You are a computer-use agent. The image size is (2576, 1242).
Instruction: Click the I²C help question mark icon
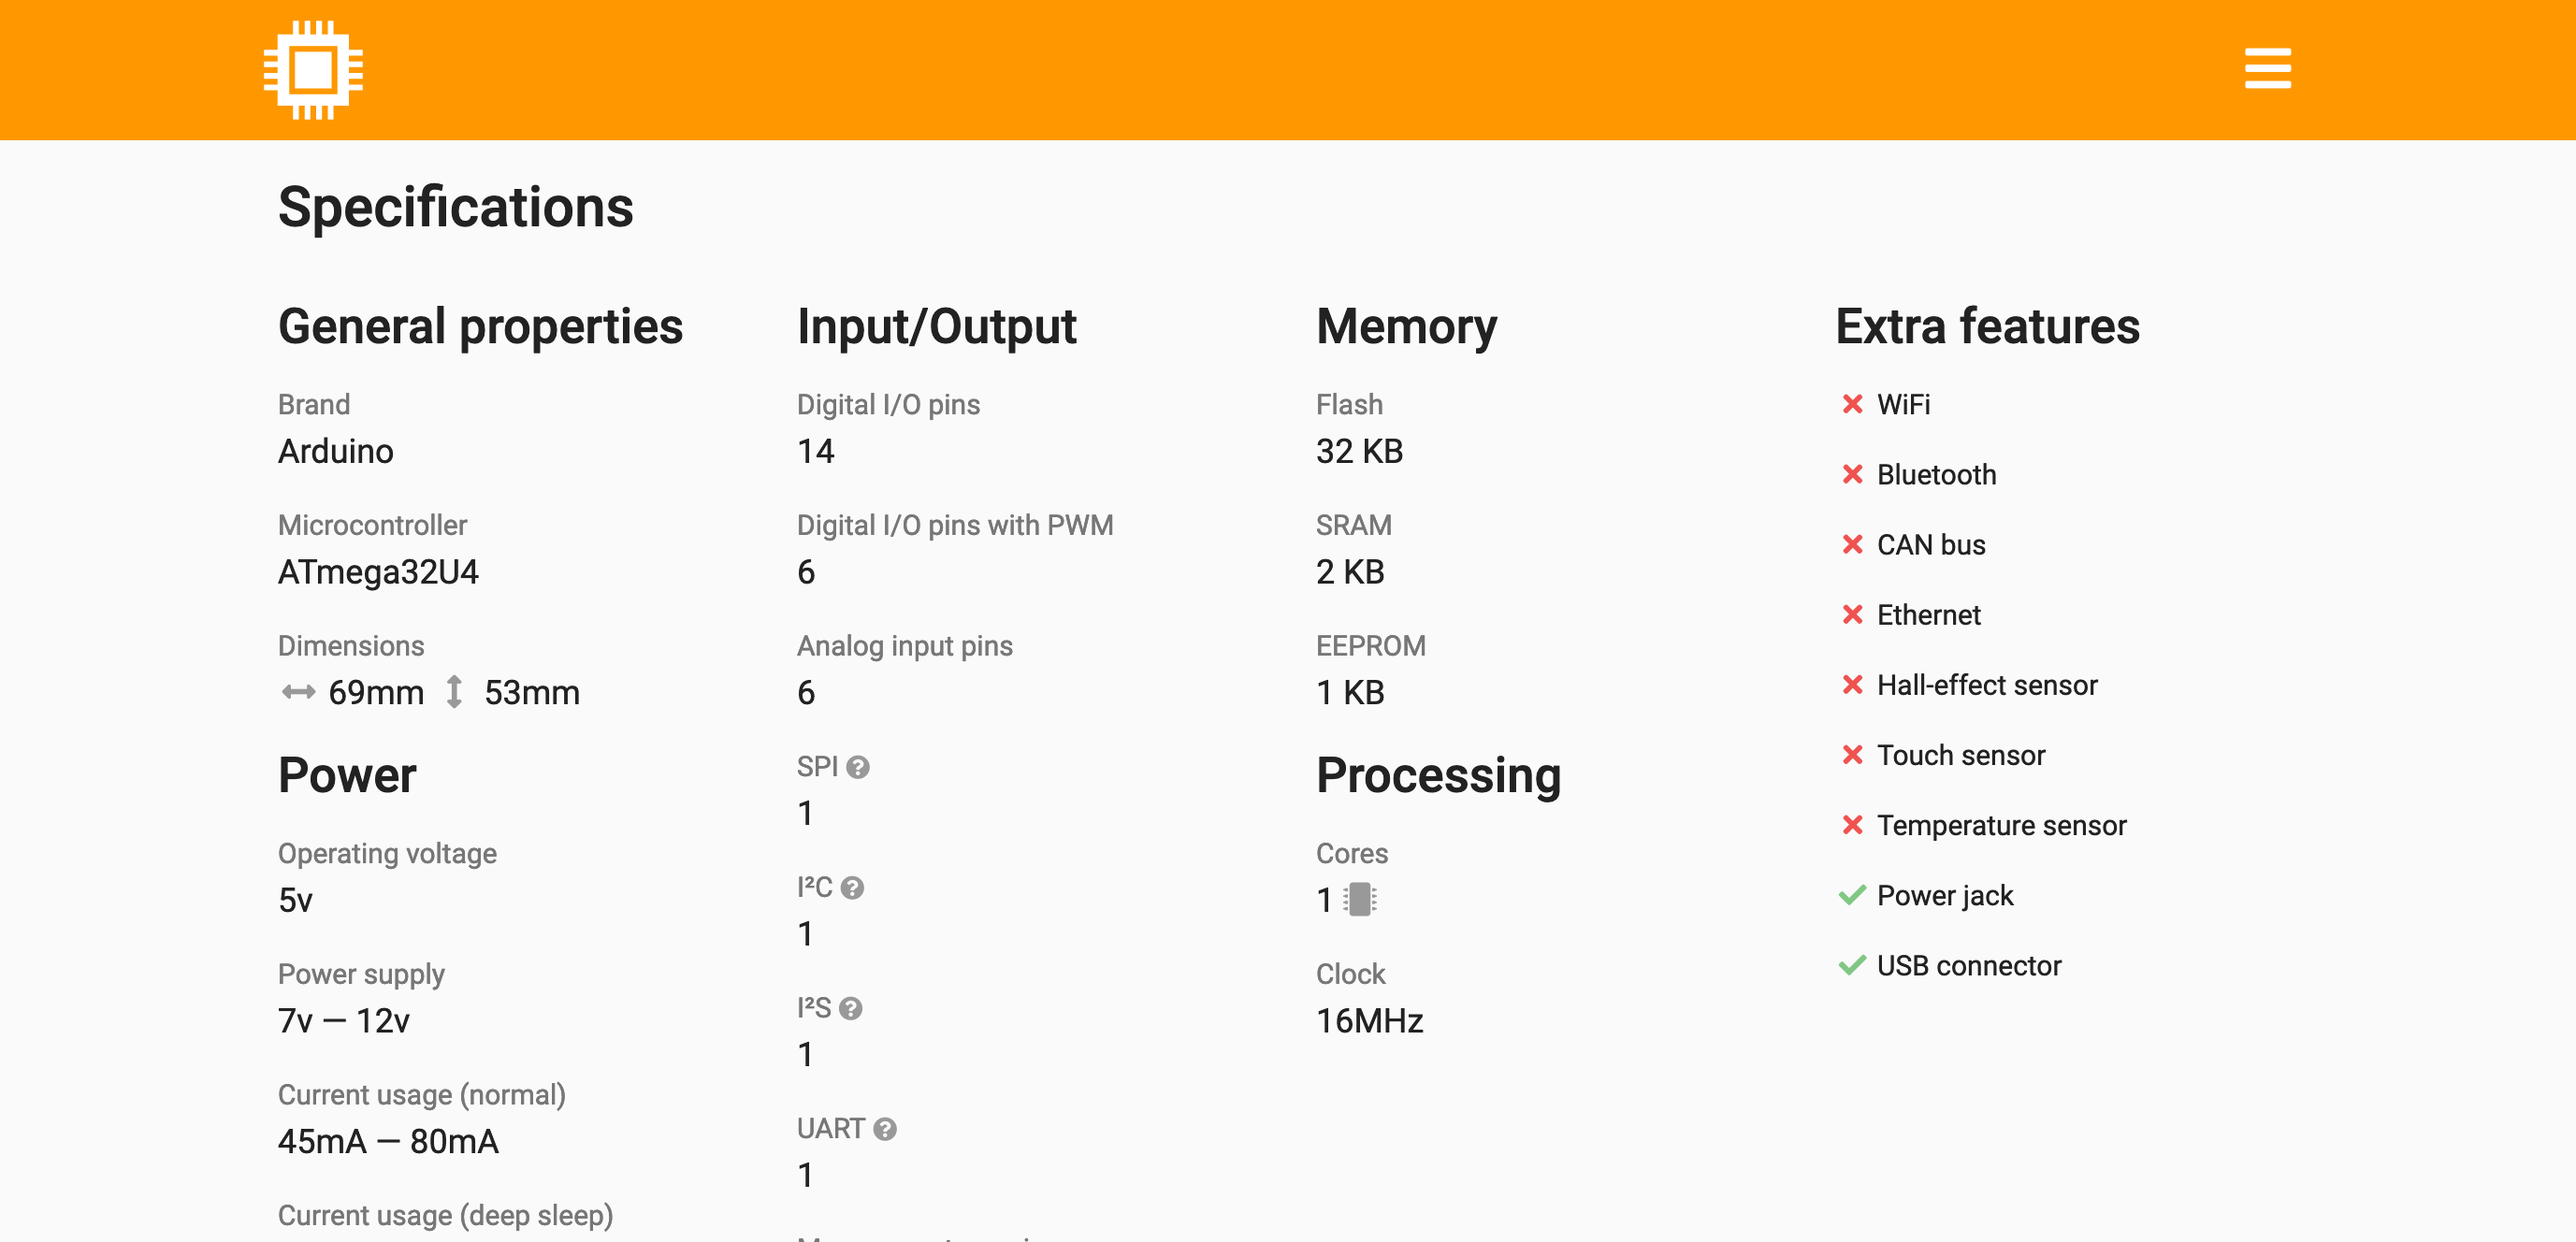[852, 888]
